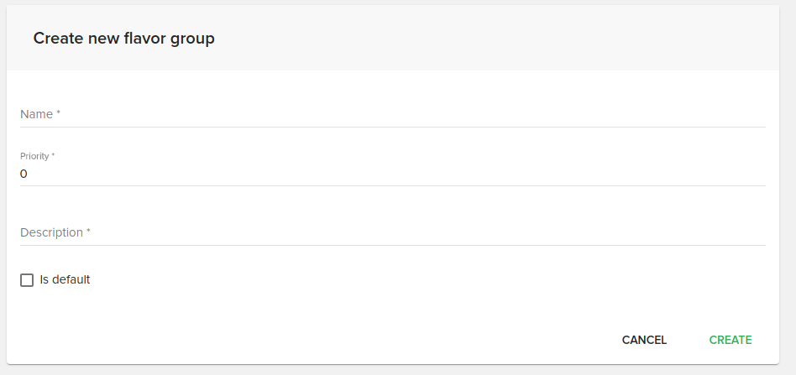Click the 'Is default' label text

(65, 279)
